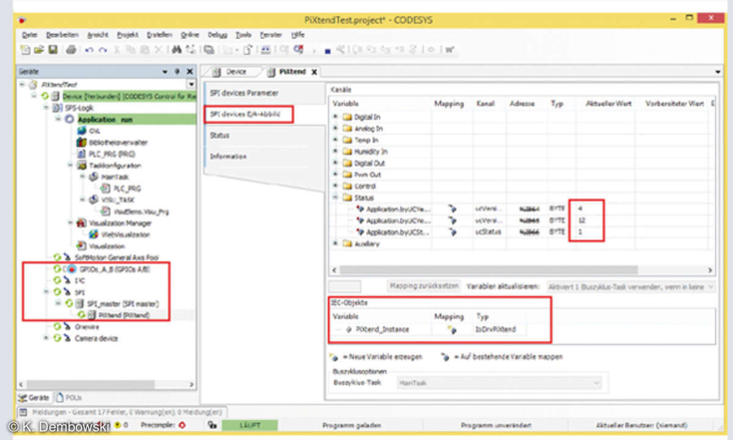
Task: Click the Taskkonfiguration icon in the tree
Action: (82, 166)
